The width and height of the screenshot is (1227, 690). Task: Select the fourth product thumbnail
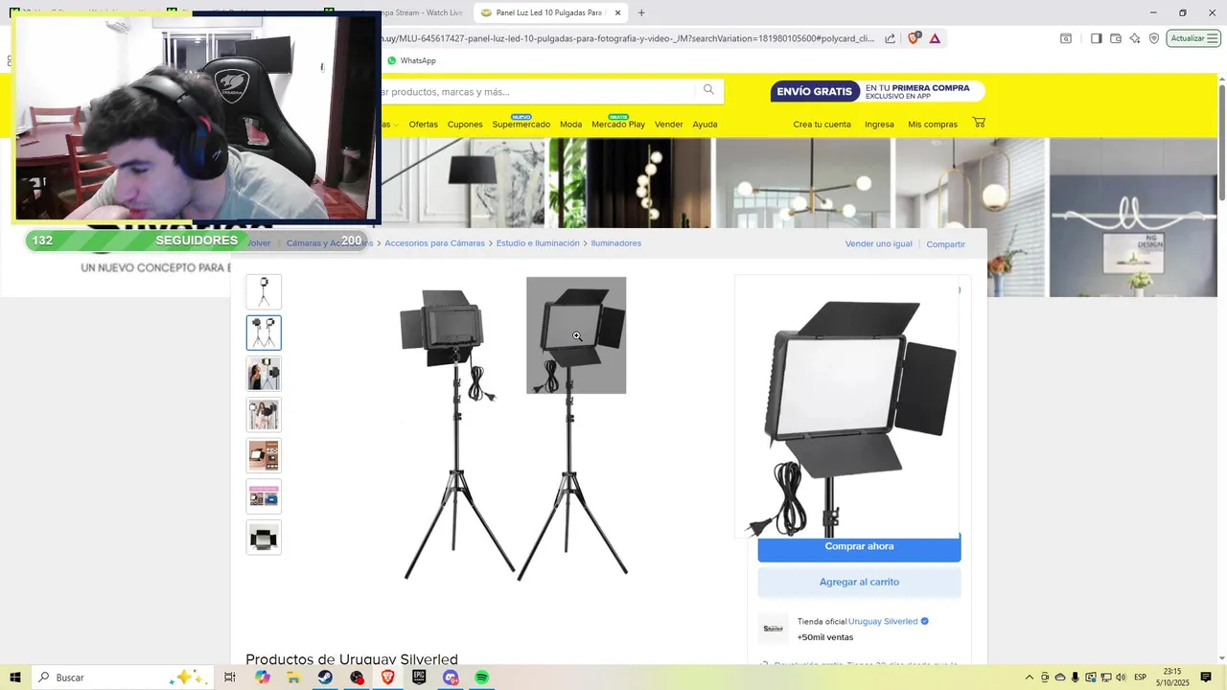[x=264, y=415]
